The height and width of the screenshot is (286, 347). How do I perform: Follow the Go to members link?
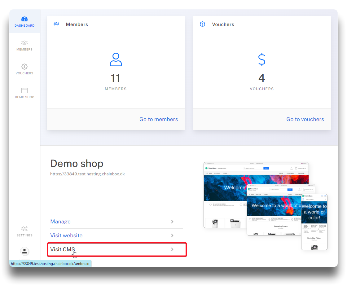[159, 119]
